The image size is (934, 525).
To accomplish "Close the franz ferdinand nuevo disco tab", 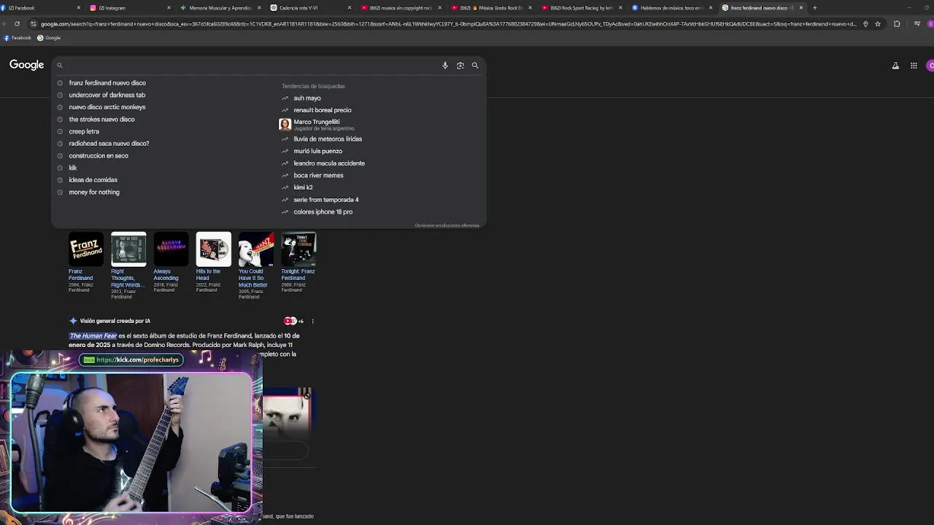I will [x=801, y=8].
